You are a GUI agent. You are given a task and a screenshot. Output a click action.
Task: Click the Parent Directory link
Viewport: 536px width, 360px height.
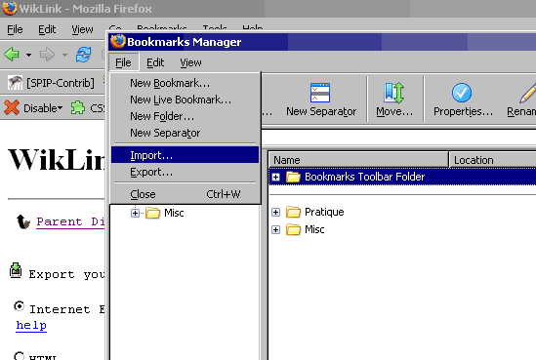[x=70, y=221]
